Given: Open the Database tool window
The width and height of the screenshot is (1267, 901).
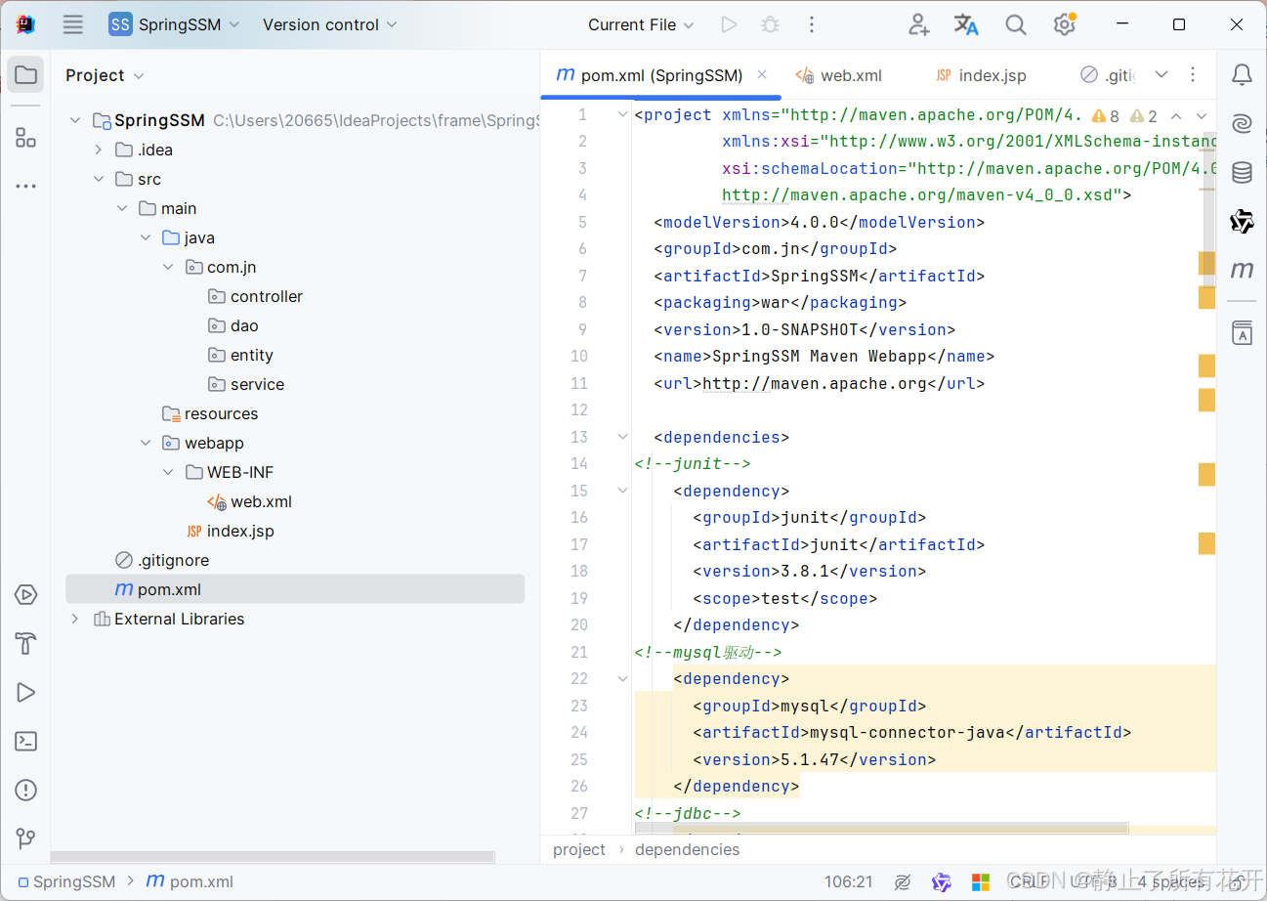Looking at the screenshot, I should [1242, 173].
